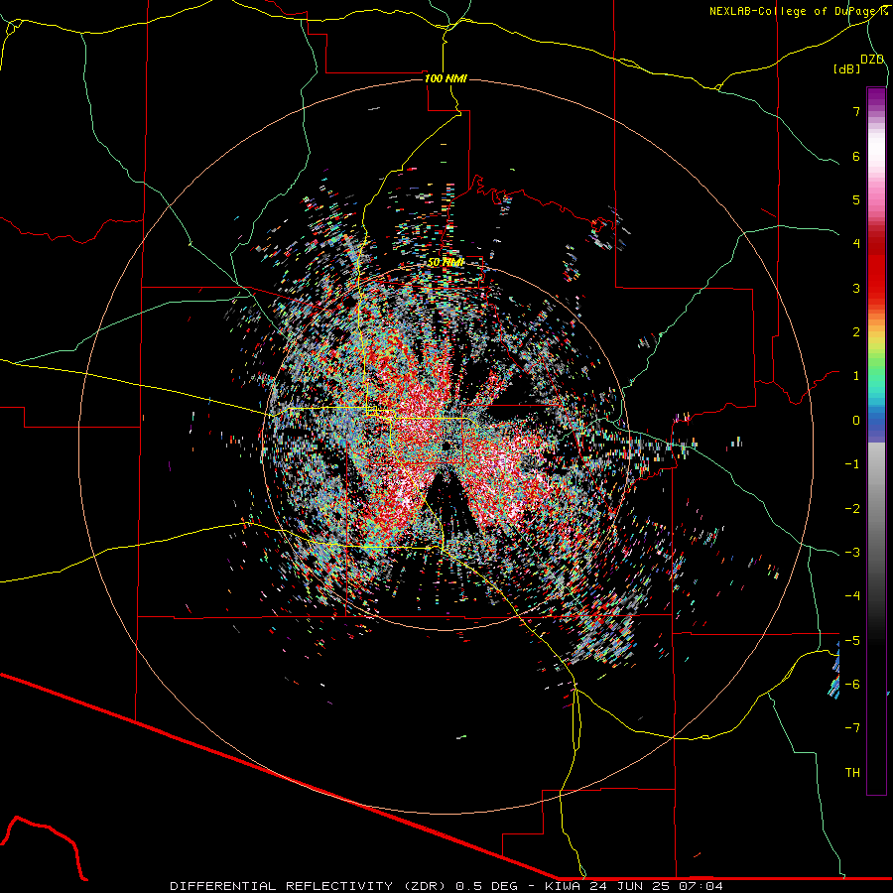
Task: Click the TH label on the scale
Action: pyautogui.click(x=852, y=773)
